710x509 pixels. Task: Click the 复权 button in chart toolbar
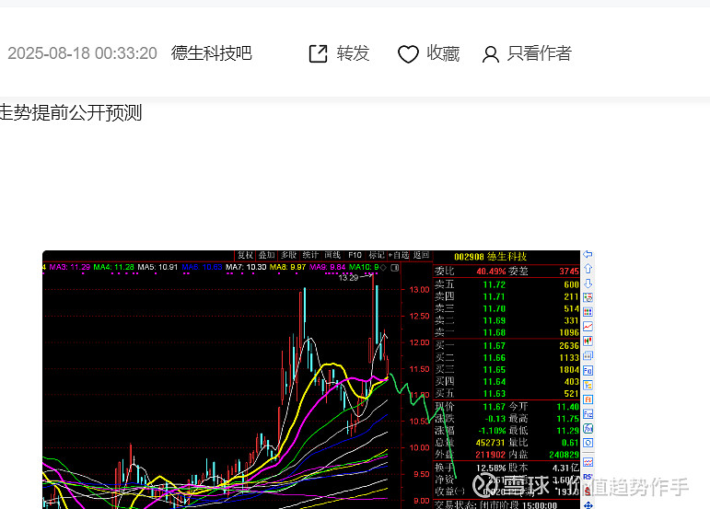pos(246,255)
